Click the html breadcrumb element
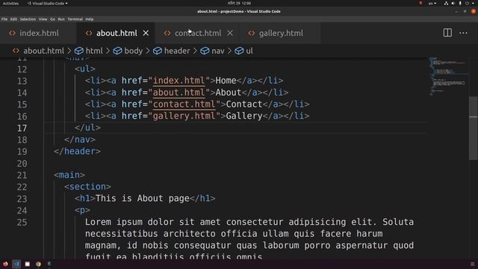The image size is (478, 269). pyautogui.click(x=94, y=51)
